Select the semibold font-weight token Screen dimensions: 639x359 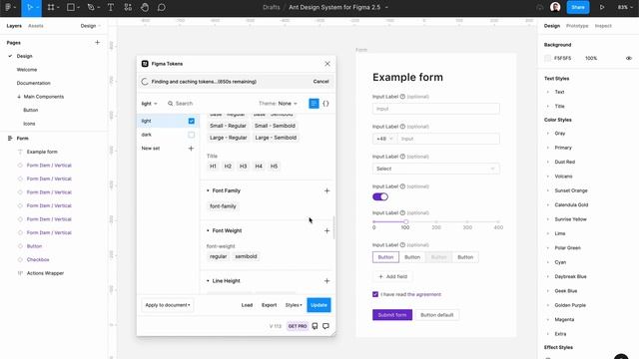click(246, 256)
